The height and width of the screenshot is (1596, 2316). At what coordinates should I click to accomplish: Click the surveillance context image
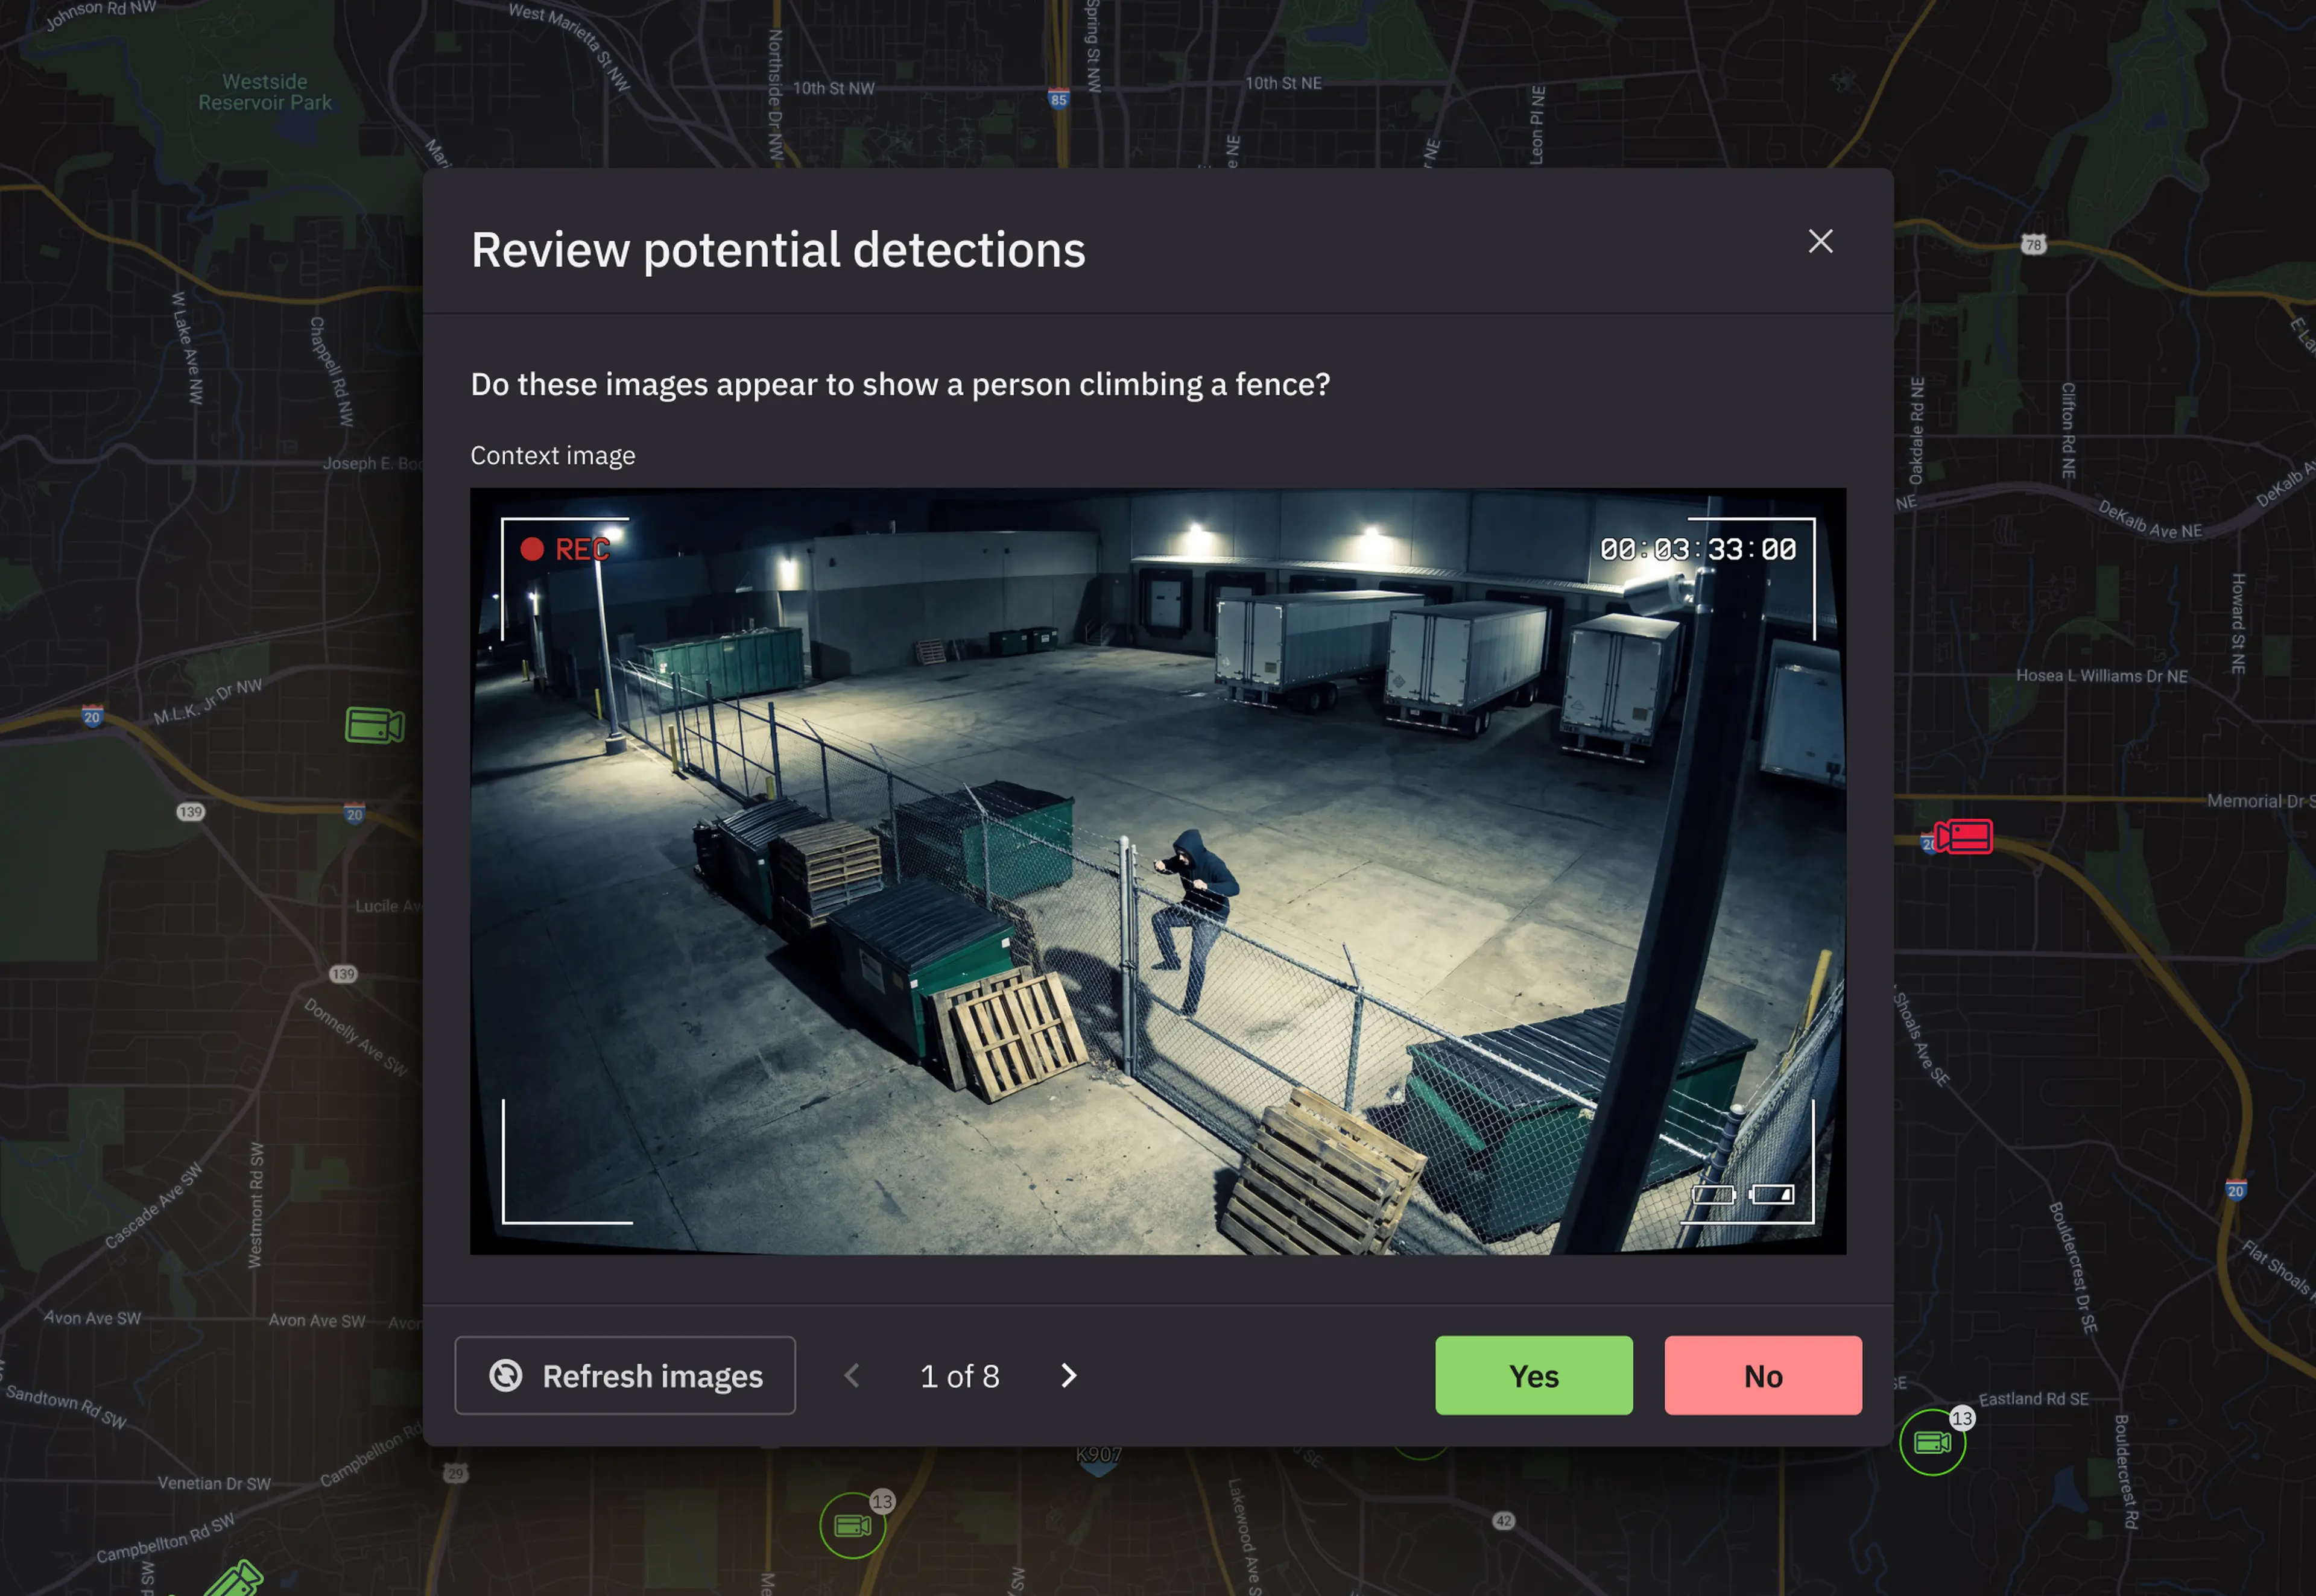point(1157,870)
